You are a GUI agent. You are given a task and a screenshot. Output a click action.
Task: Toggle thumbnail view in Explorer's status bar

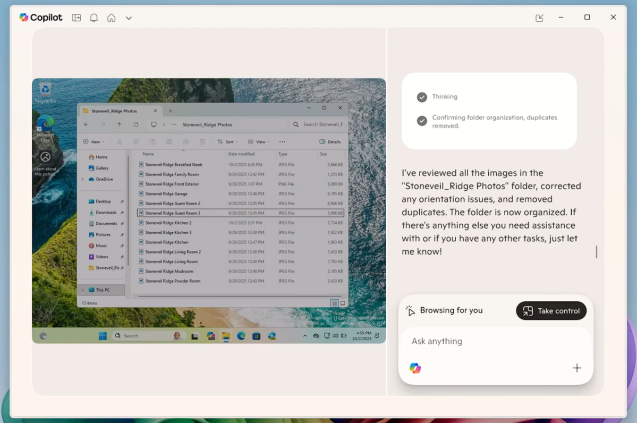tap(343, 303)
